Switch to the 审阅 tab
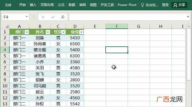The image size is (192, 107). tap(82, 5)
